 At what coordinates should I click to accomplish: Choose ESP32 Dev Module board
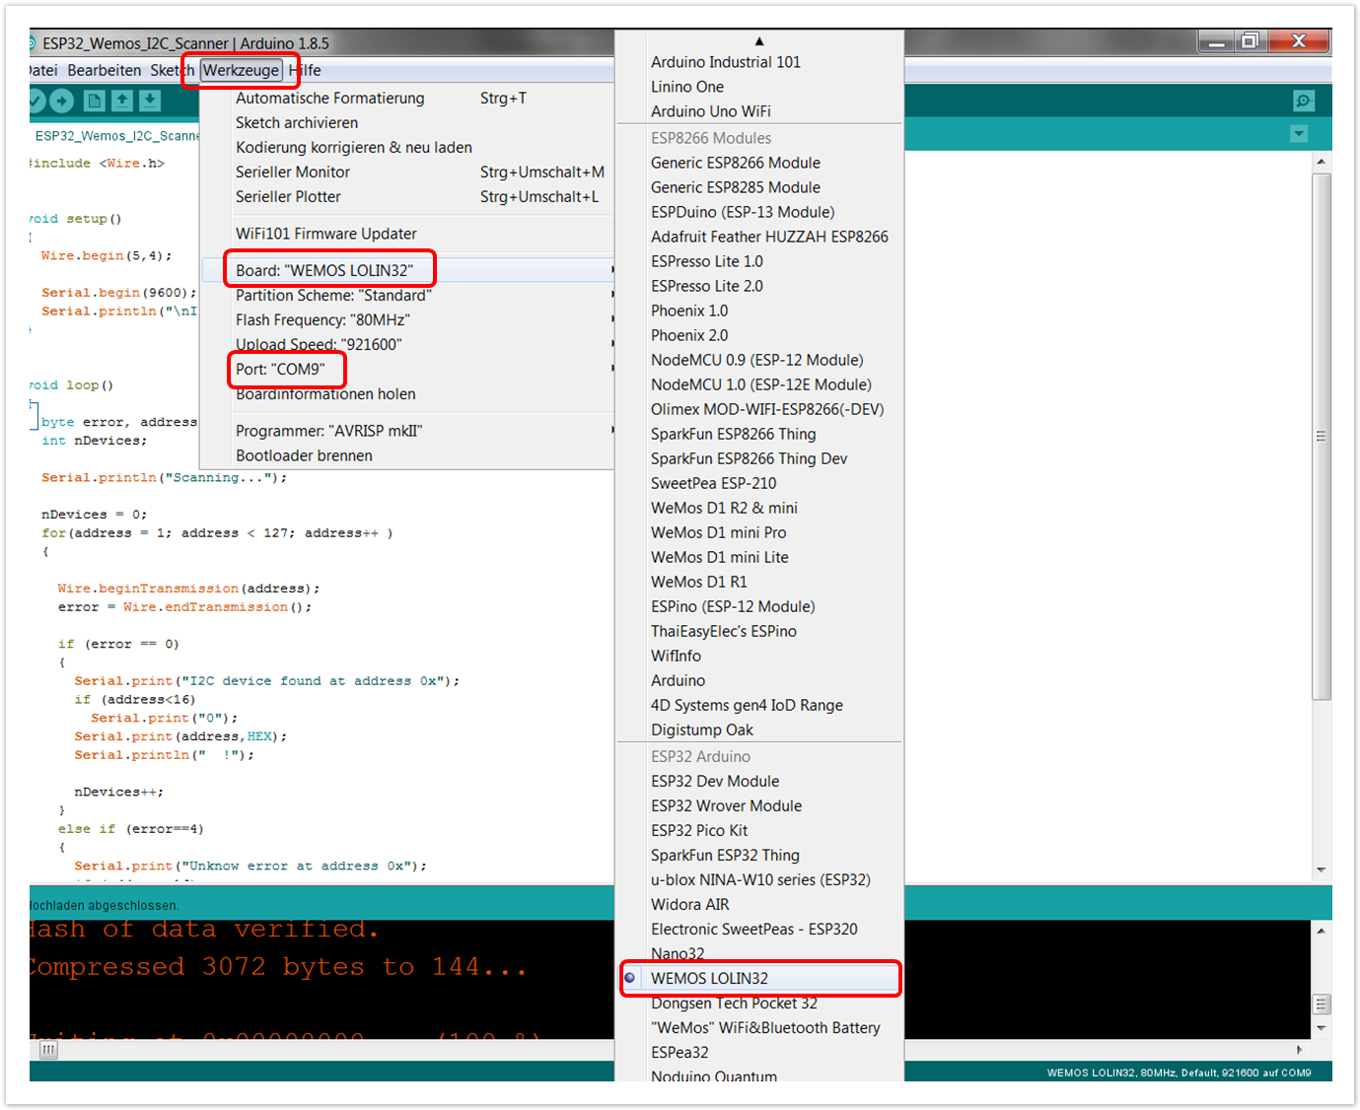click(715, 781)
